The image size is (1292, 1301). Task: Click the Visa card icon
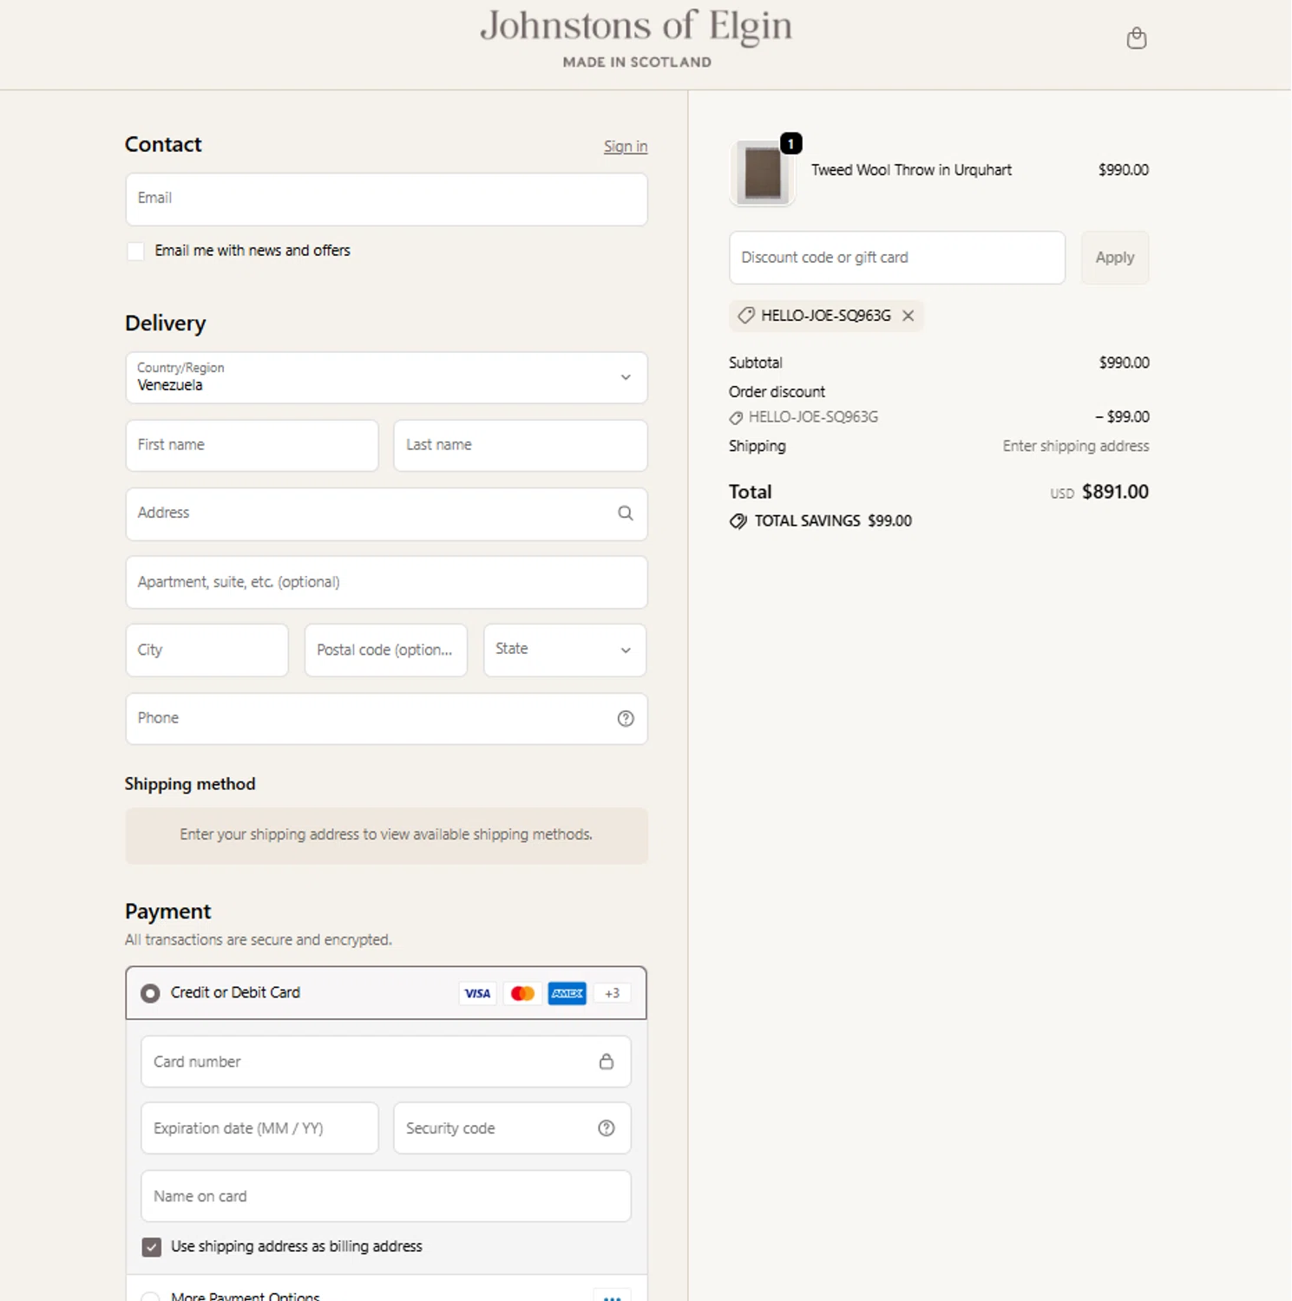tap(477, 994)
